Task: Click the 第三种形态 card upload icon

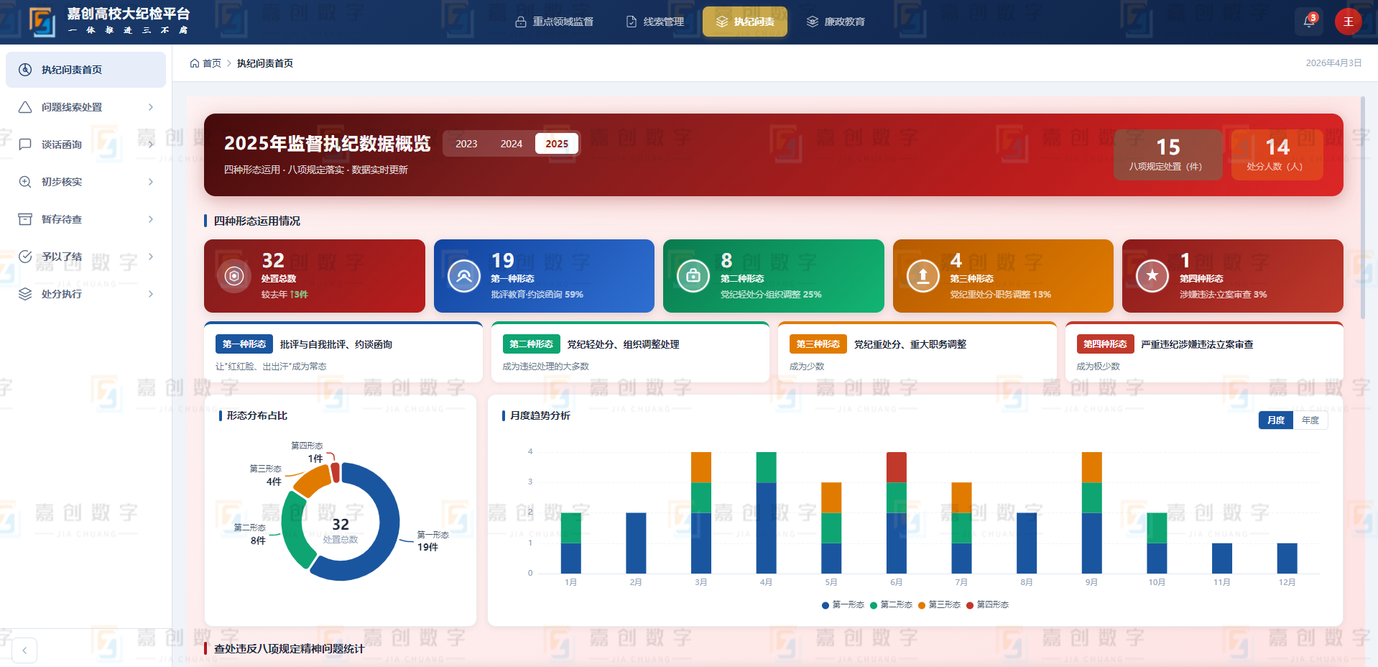Action: pyautogui.click(x=923, y=276)
